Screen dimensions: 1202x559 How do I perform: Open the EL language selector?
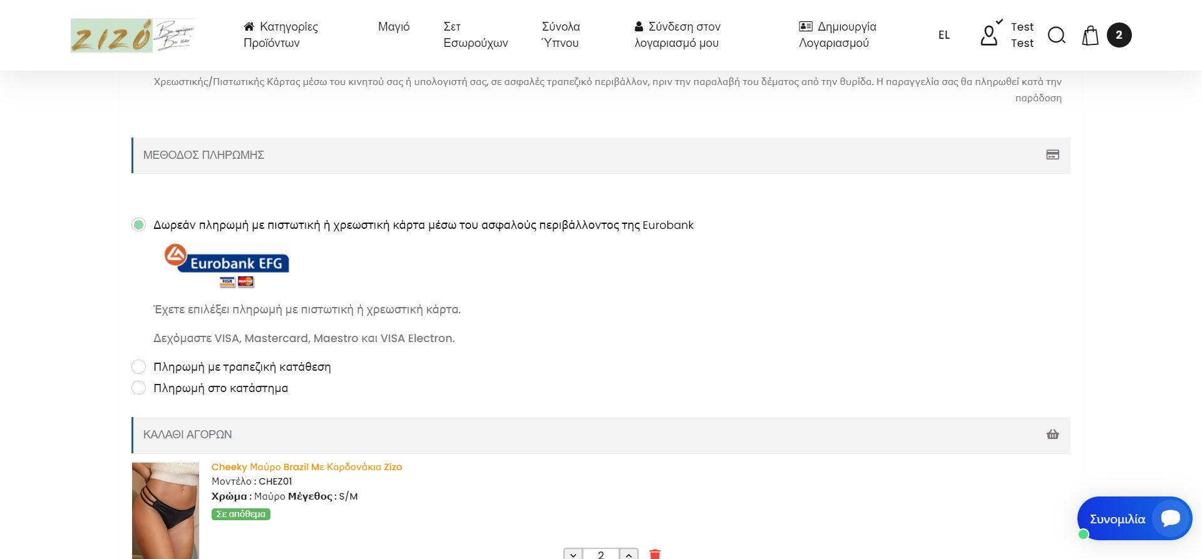point(944,35)
